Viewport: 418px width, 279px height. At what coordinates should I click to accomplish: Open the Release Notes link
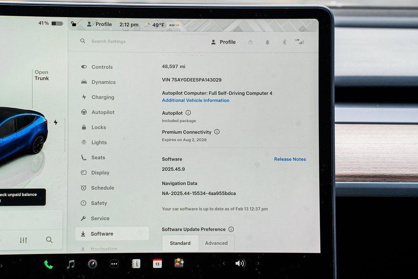(290, 159)
